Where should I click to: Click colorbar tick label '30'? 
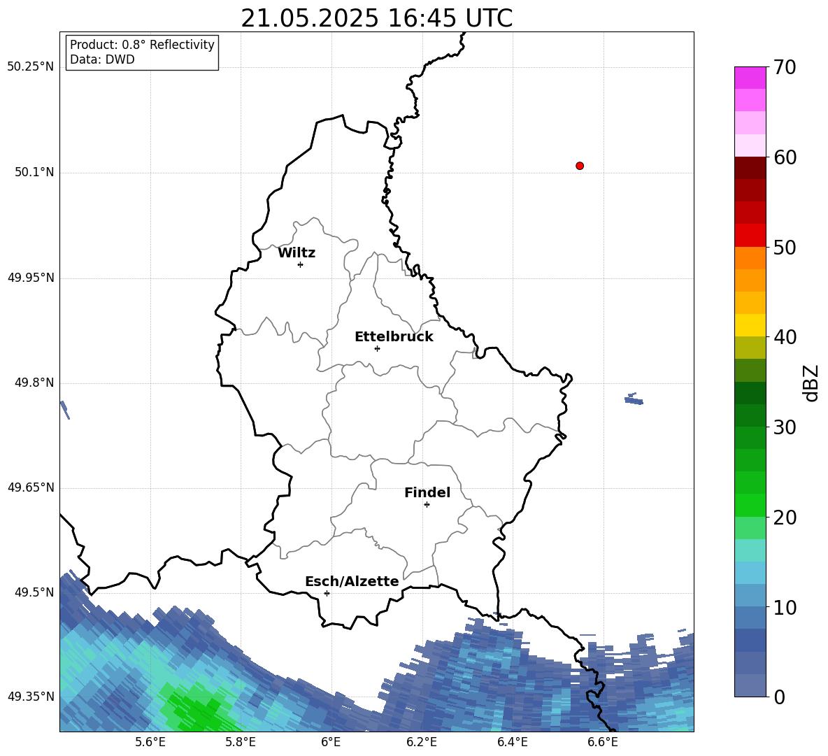coord(785,427)
